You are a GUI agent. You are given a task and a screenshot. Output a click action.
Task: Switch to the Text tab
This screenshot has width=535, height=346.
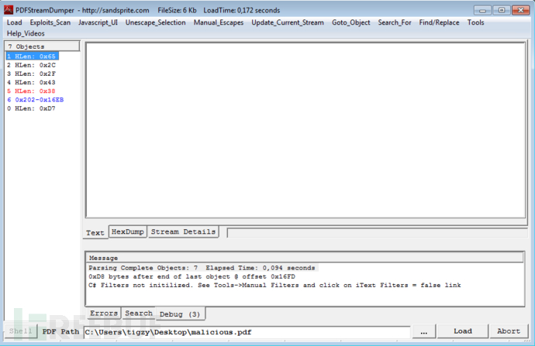click(95, 232)
